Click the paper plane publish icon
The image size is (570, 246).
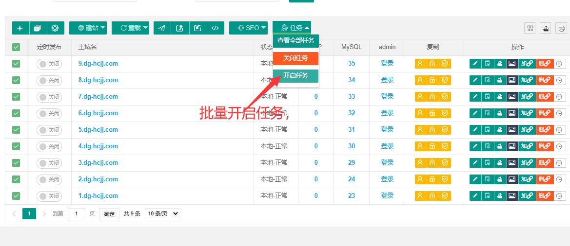pyautogui.click(x=162, y=28)
